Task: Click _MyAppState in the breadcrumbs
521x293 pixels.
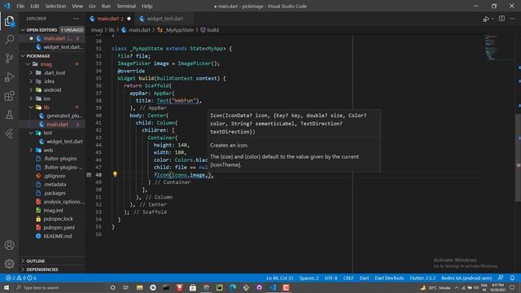Action: tap(176, 30)
